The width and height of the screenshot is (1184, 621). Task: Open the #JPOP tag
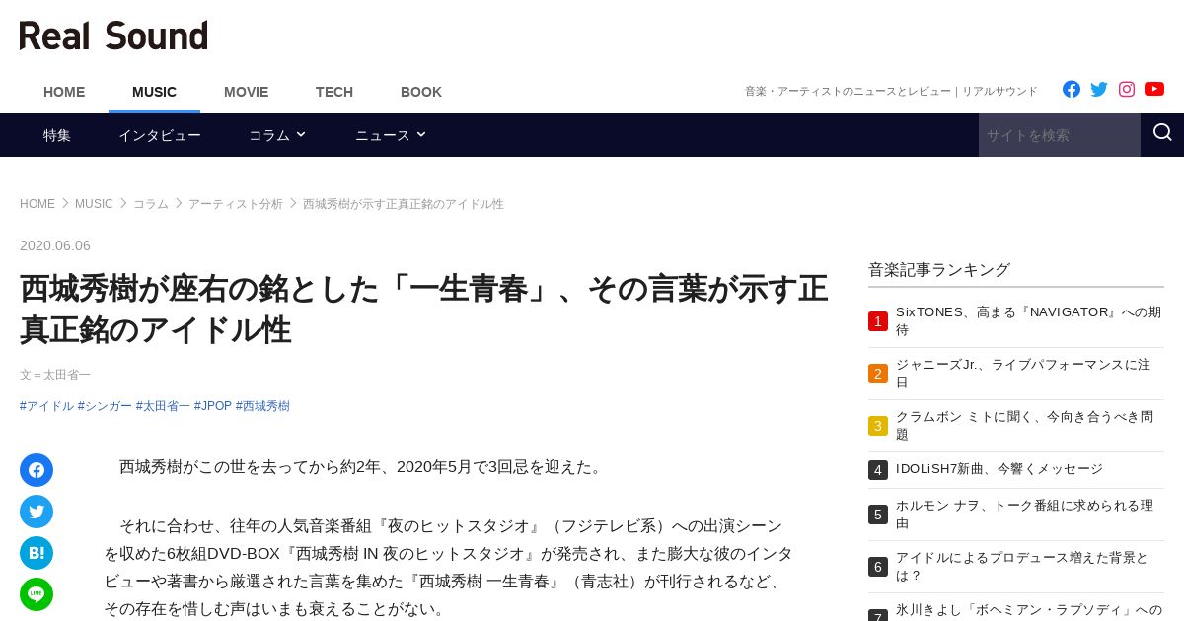pyautogui.click(x=213, y=406)
